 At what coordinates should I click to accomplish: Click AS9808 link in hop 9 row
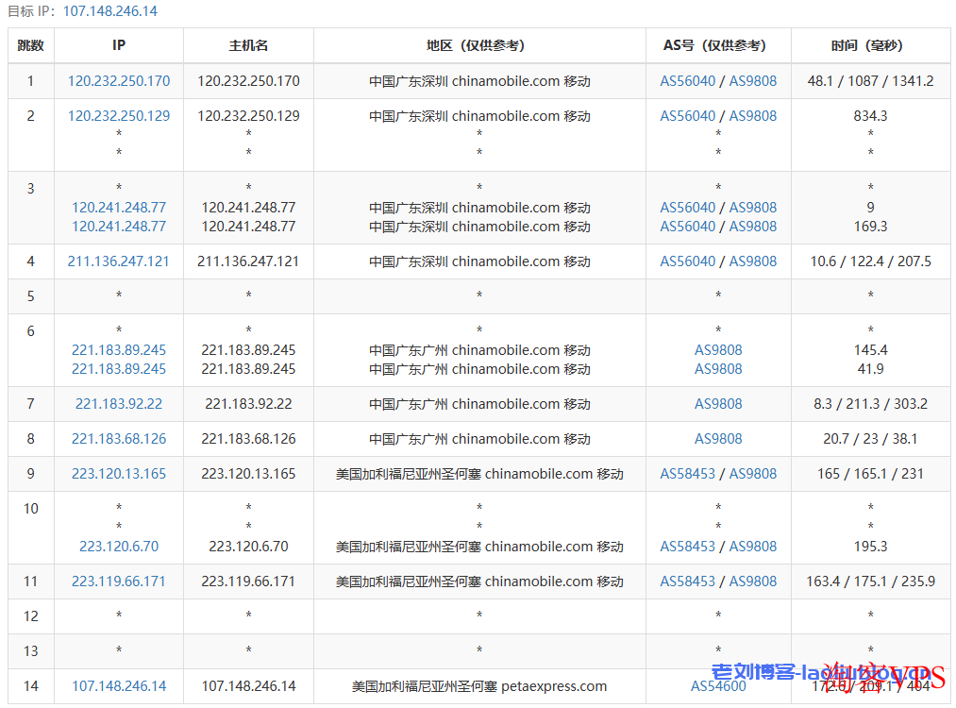pos(753,474)
